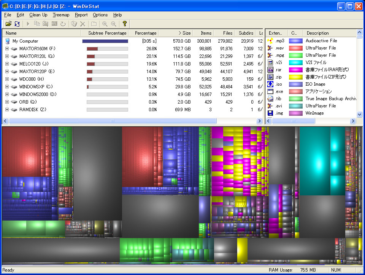Expand the MAXTOR160M (F:) drive node
The height and width of the screenshot is (275, 365).
tap(7, 49)
